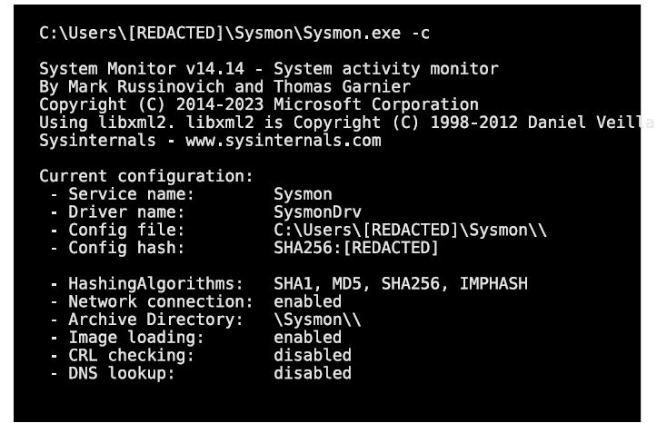The image size is (657, 423).
Task: Click the SHA256 config hash value
Action: (355, 248)
